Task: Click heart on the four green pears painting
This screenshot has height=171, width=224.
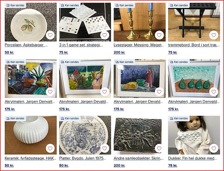Action: click(214, 92)
